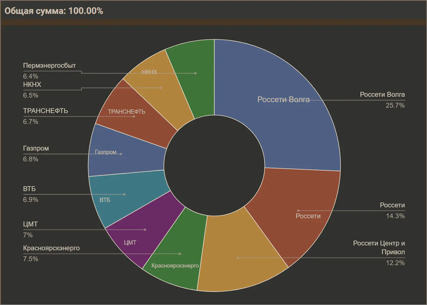Click the '6.4%' value

coord(31,76)
